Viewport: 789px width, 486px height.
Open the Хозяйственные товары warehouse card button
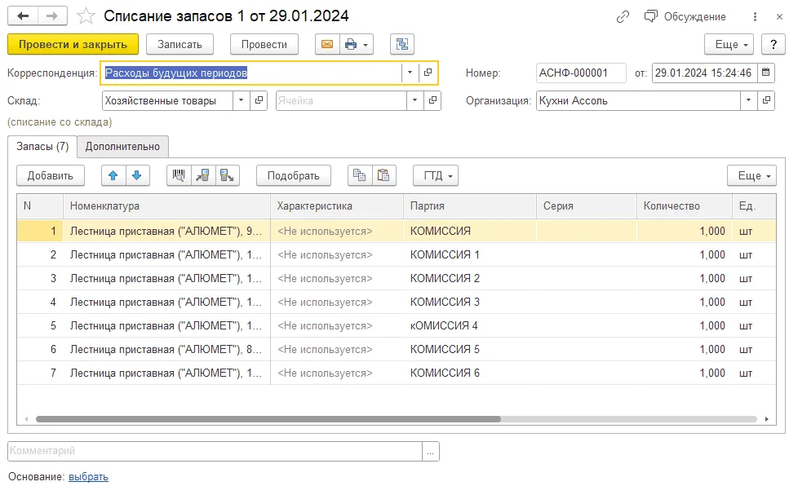click(259, 100)
